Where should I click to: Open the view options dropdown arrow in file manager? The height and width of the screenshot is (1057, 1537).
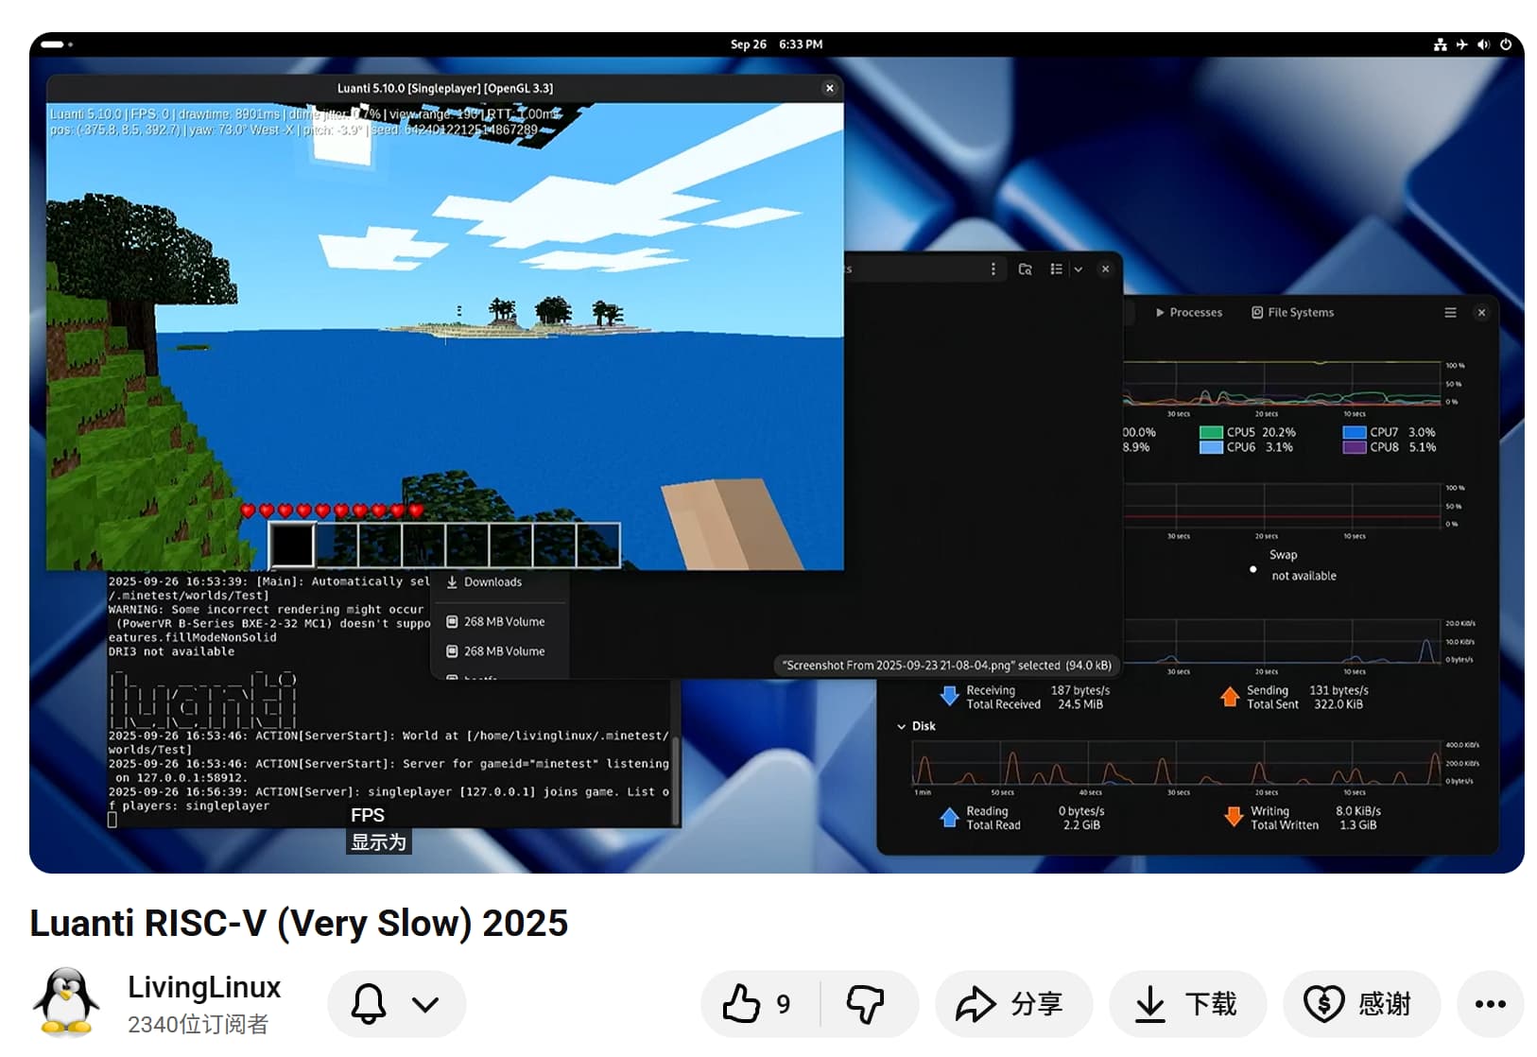coord(1079,269)
